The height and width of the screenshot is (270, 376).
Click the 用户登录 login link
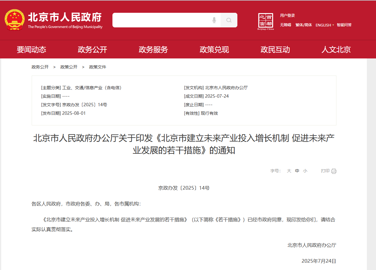tap(287, 16)
